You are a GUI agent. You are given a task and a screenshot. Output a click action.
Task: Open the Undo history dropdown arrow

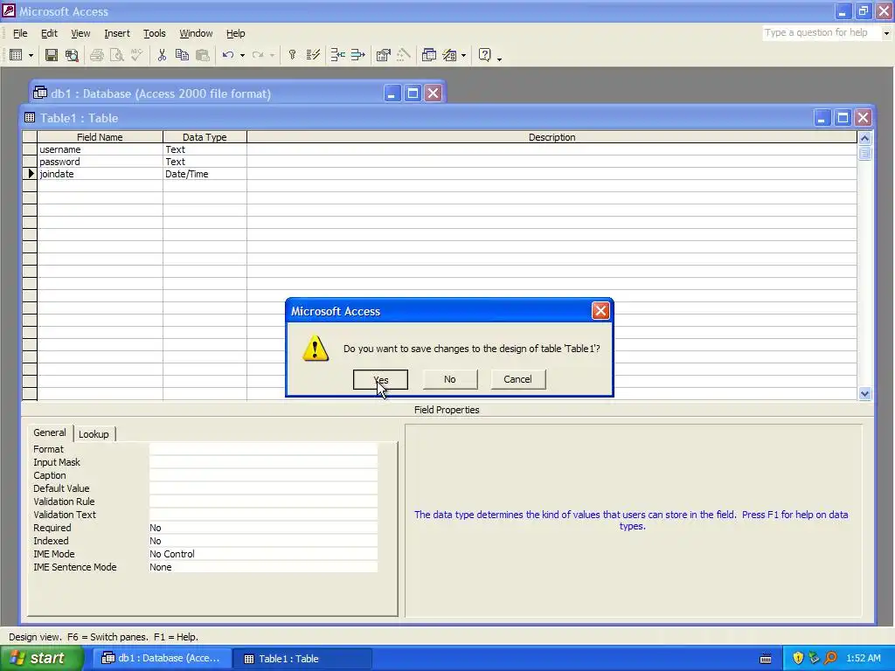[x=243, y=55]
